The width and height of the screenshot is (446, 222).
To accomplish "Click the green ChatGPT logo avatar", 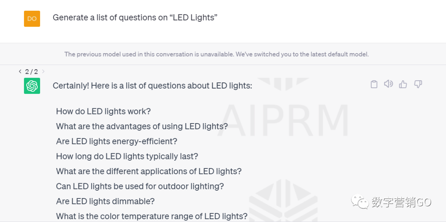I will [32, 86].
